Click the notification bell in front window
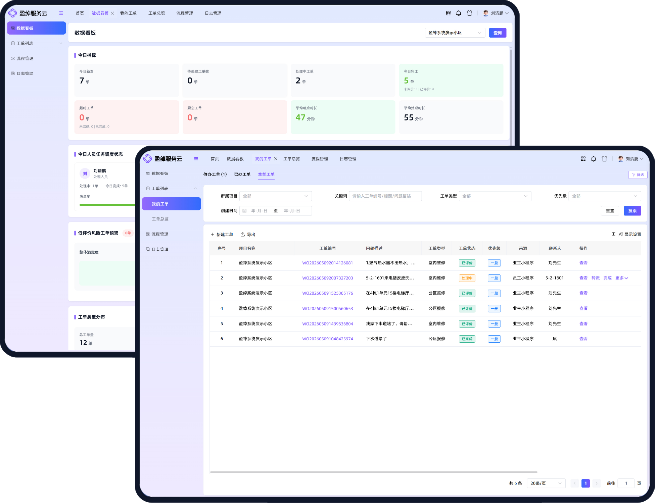This screenshot has height=504, width=655. 594,159
